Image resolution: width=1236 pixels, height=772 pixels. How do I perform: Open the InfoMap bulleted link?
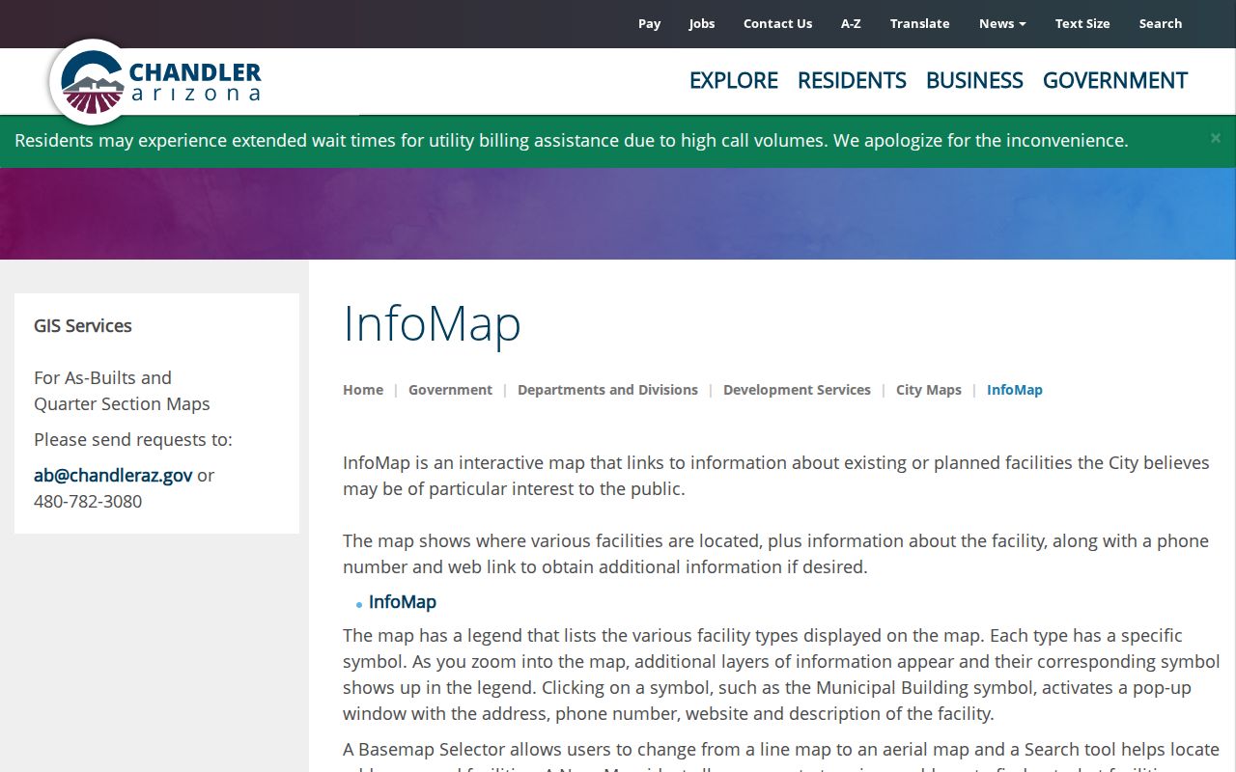pyautogui.click(x=403, y=601)
